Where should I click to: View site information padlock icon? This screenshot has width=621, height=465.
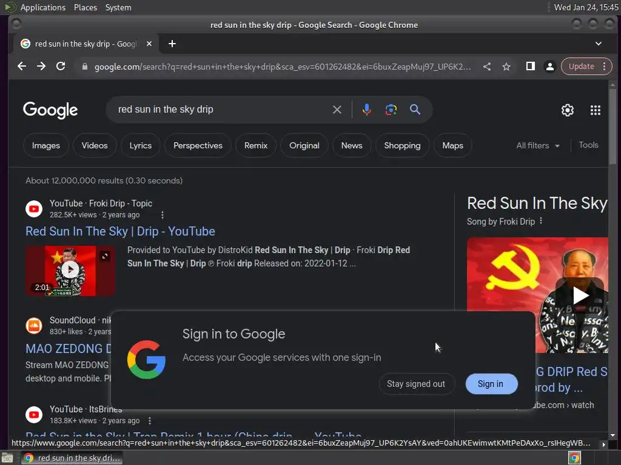click(x=85, y=67)
